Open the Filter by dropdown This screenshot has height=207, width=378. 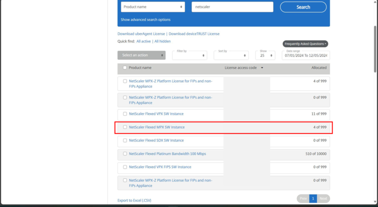click(x=189, y=55)
